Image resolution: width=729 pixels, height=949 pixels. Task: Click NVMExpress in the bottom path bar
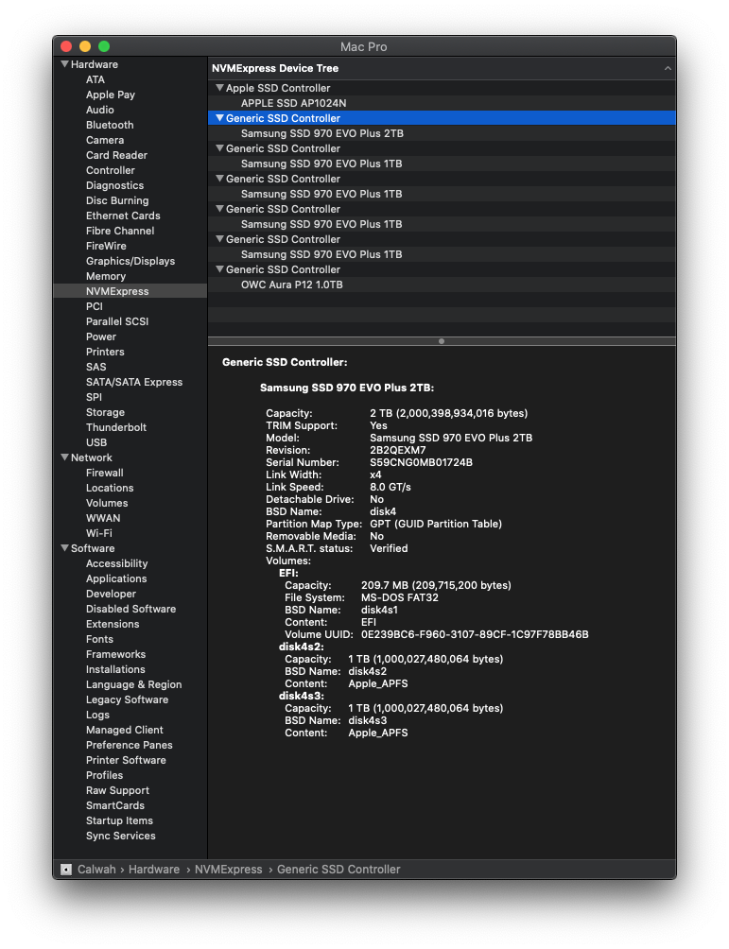pos(228,869)
